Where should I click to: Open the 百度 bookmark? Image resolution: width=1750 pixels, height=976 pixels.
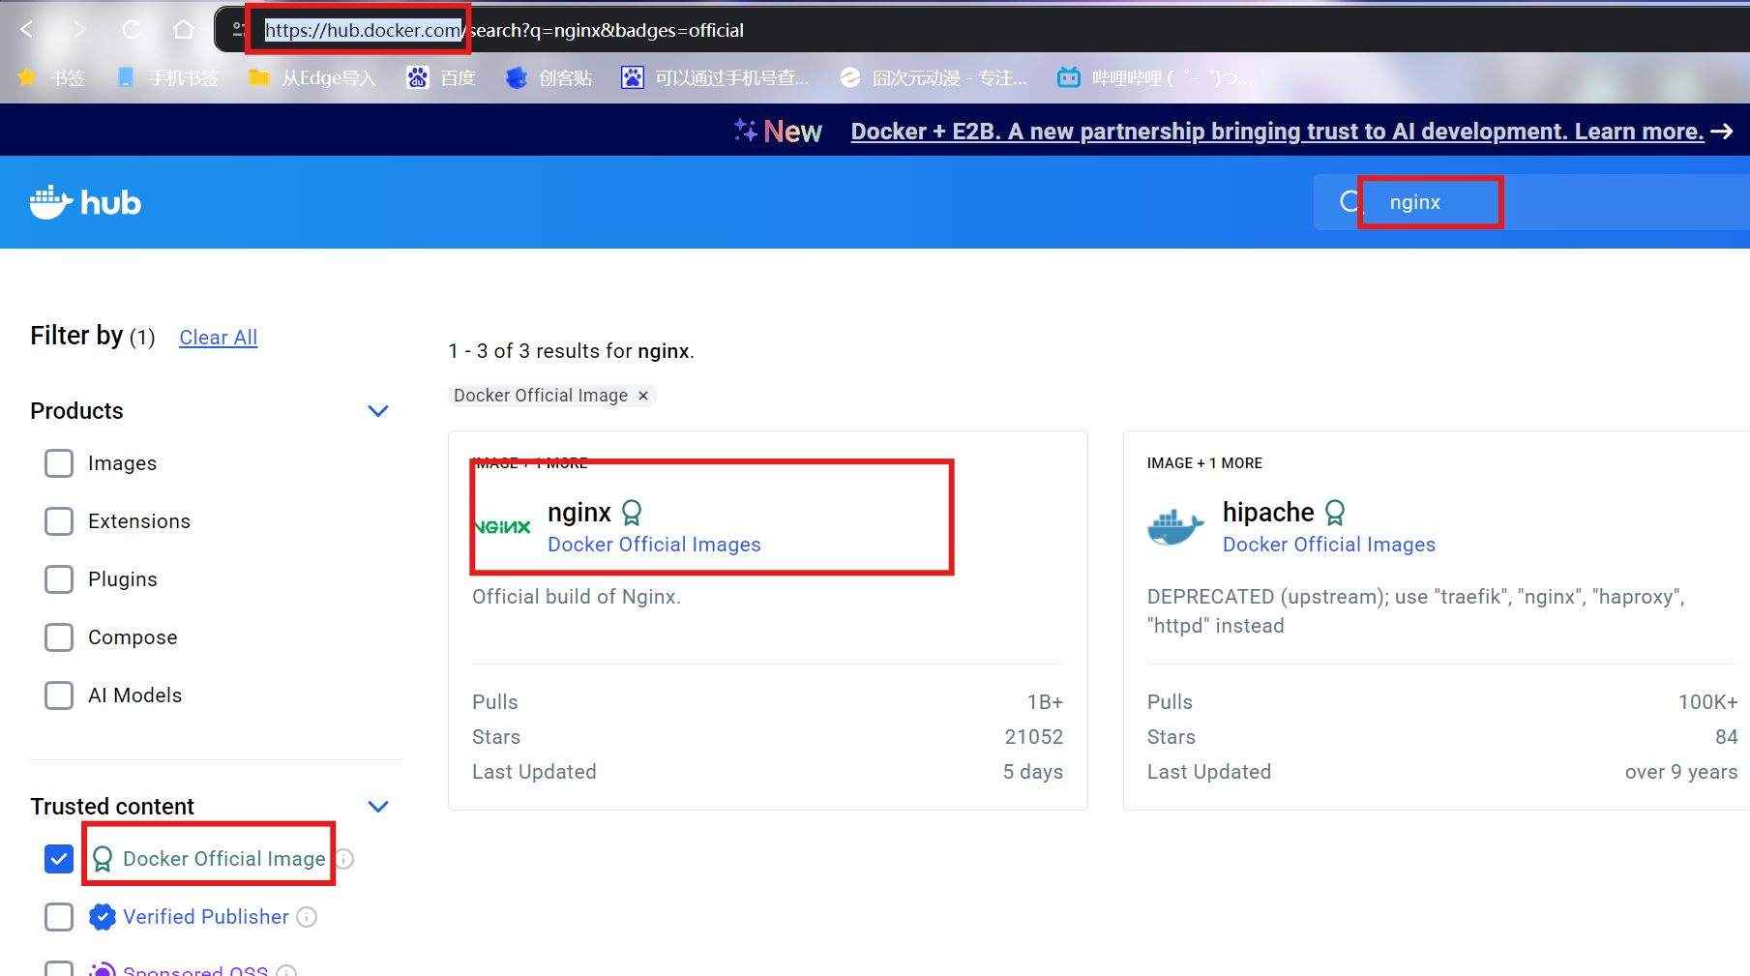[442, 77]
